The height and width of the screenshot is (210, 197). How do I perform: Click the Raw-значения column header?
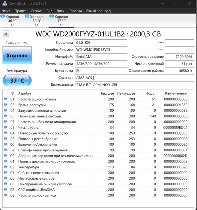tap(173, 93)
